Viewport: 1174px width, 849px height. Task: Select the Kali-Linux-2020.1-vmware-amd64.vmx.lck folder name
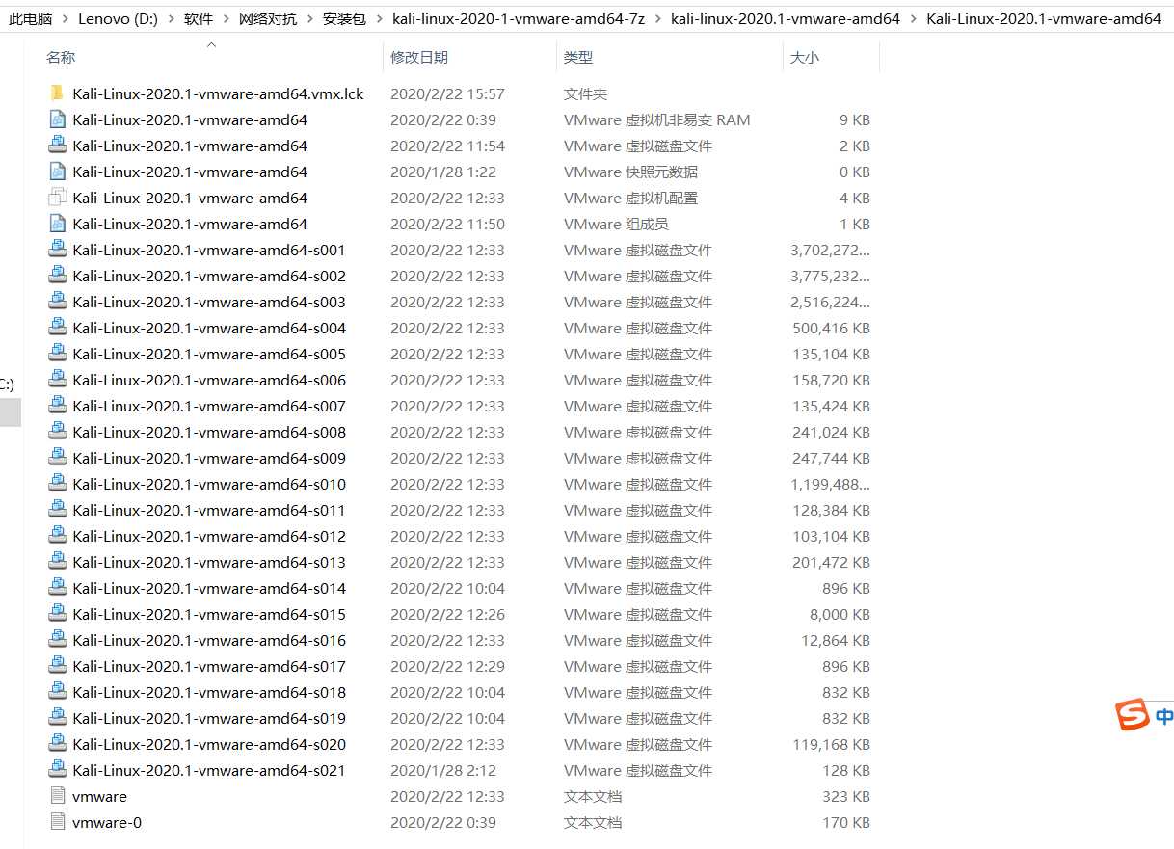point(218,93)
